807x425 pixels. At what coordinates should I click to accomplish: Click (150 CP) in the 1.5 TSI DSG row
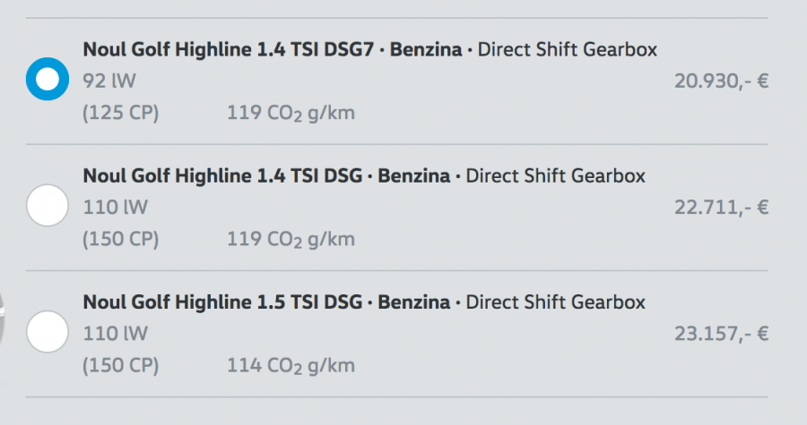click(121, 366)
